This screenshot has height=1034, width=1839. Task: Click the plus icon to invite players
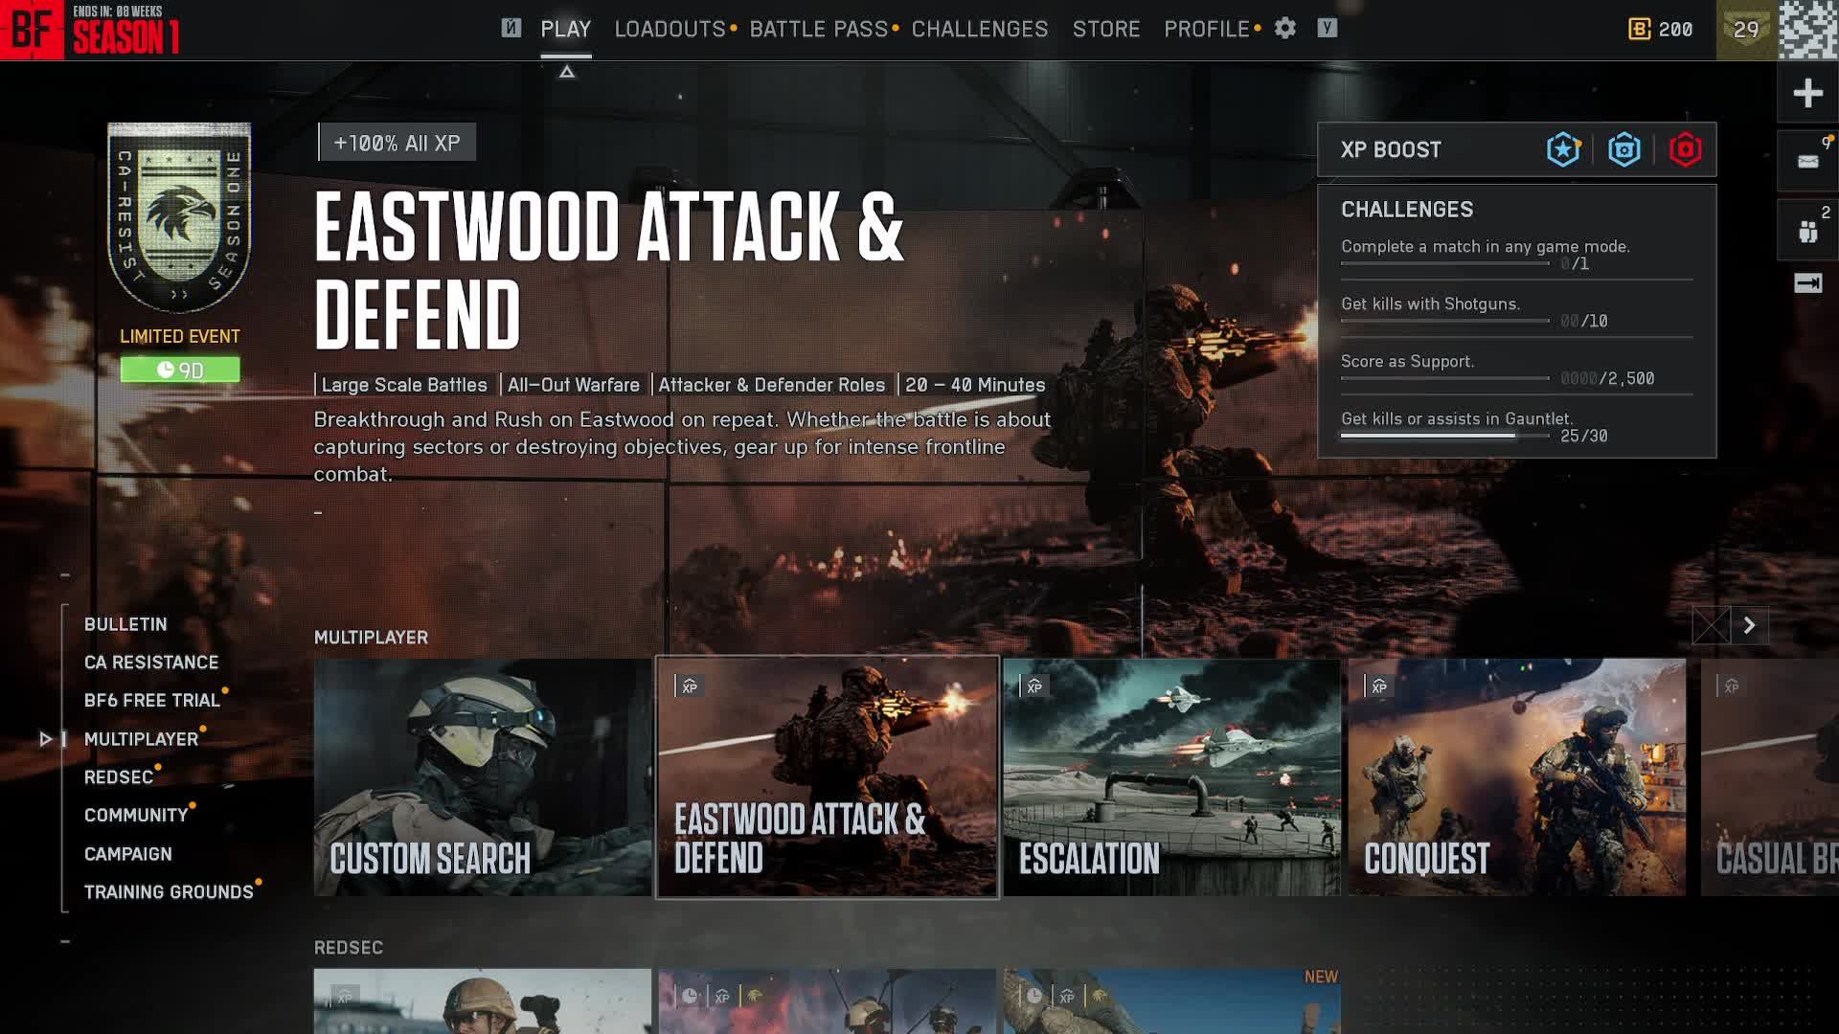tap(1807, 93)
